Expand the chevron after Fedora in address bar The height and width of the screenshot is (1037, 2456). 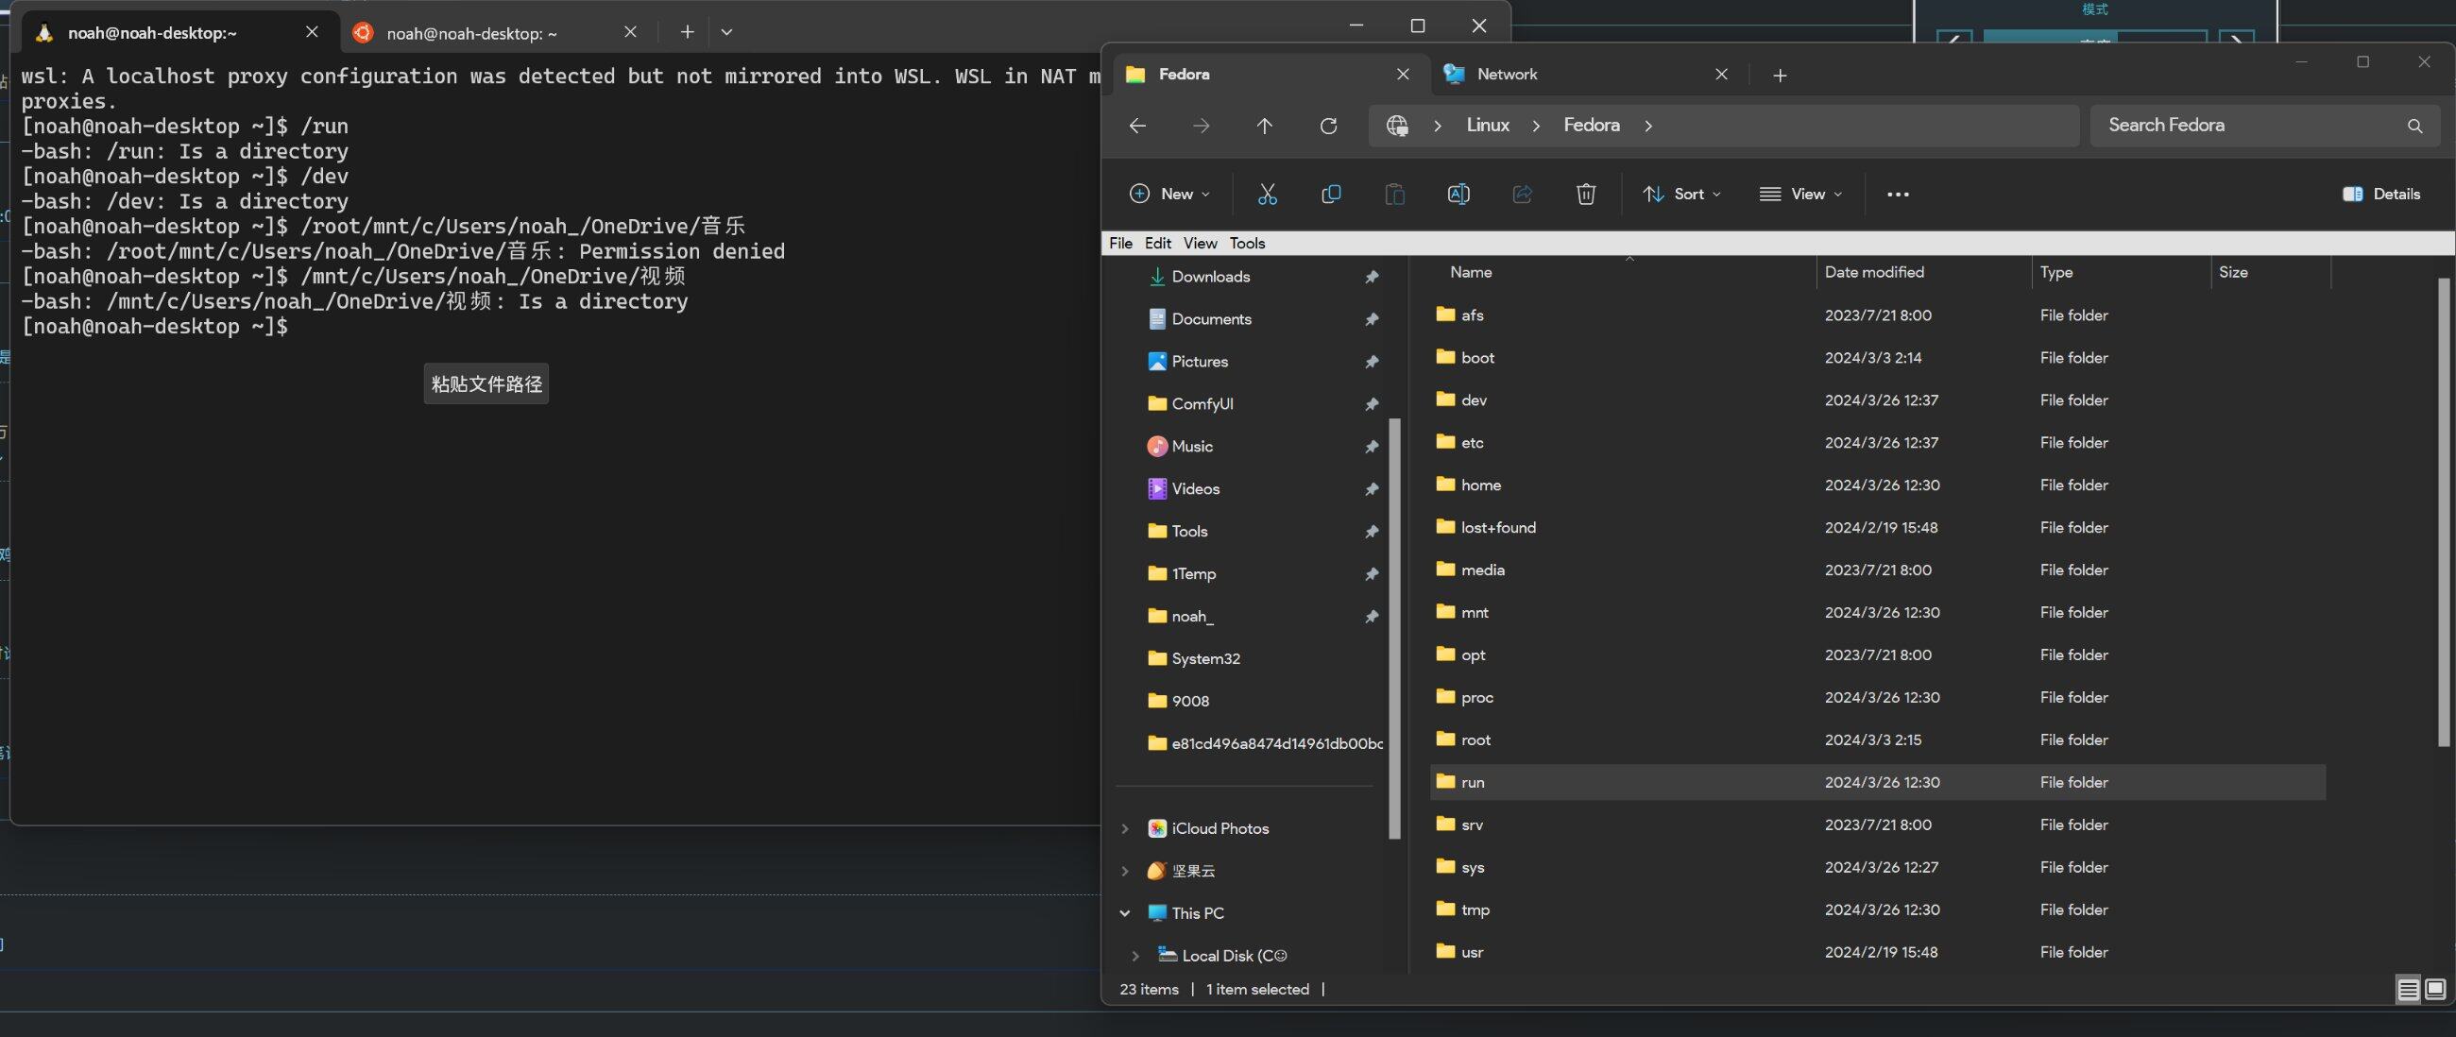pyautogui.click(x=1647, y=125)
